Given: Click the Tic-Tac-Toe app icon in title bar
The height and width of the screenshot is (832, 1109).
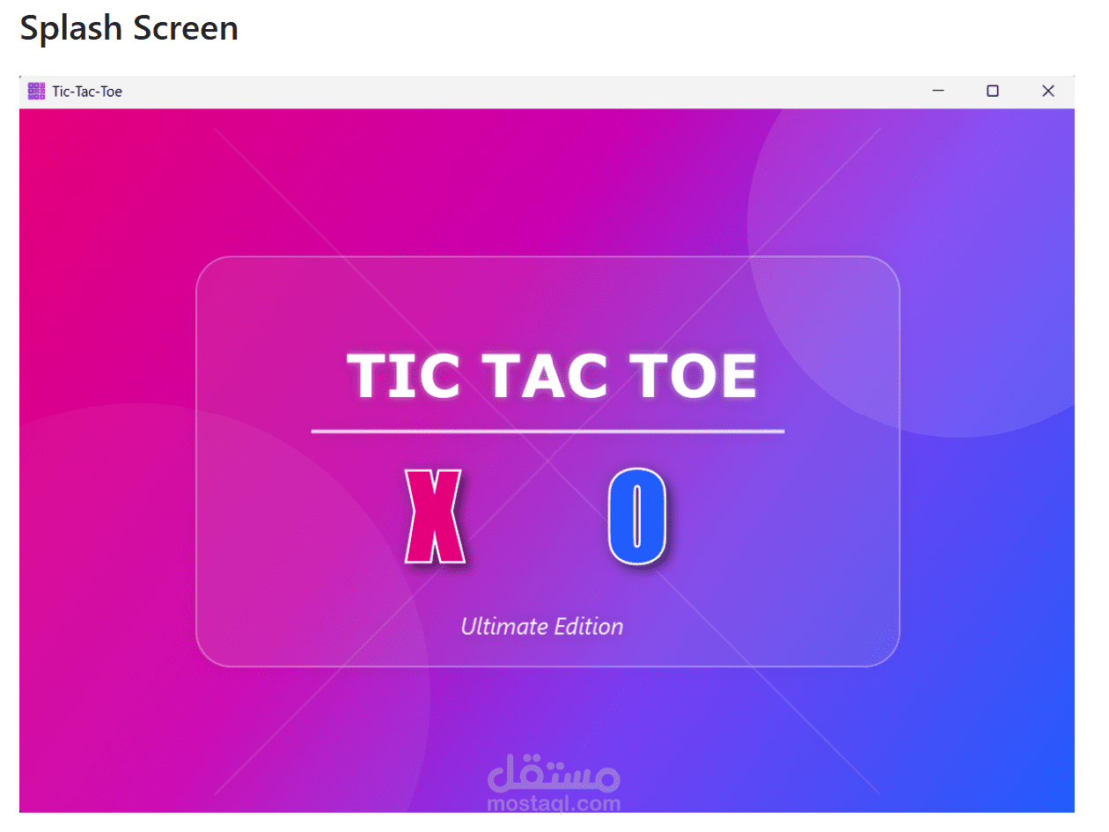Looking at the screenshot, I should [x=36, y=91].
